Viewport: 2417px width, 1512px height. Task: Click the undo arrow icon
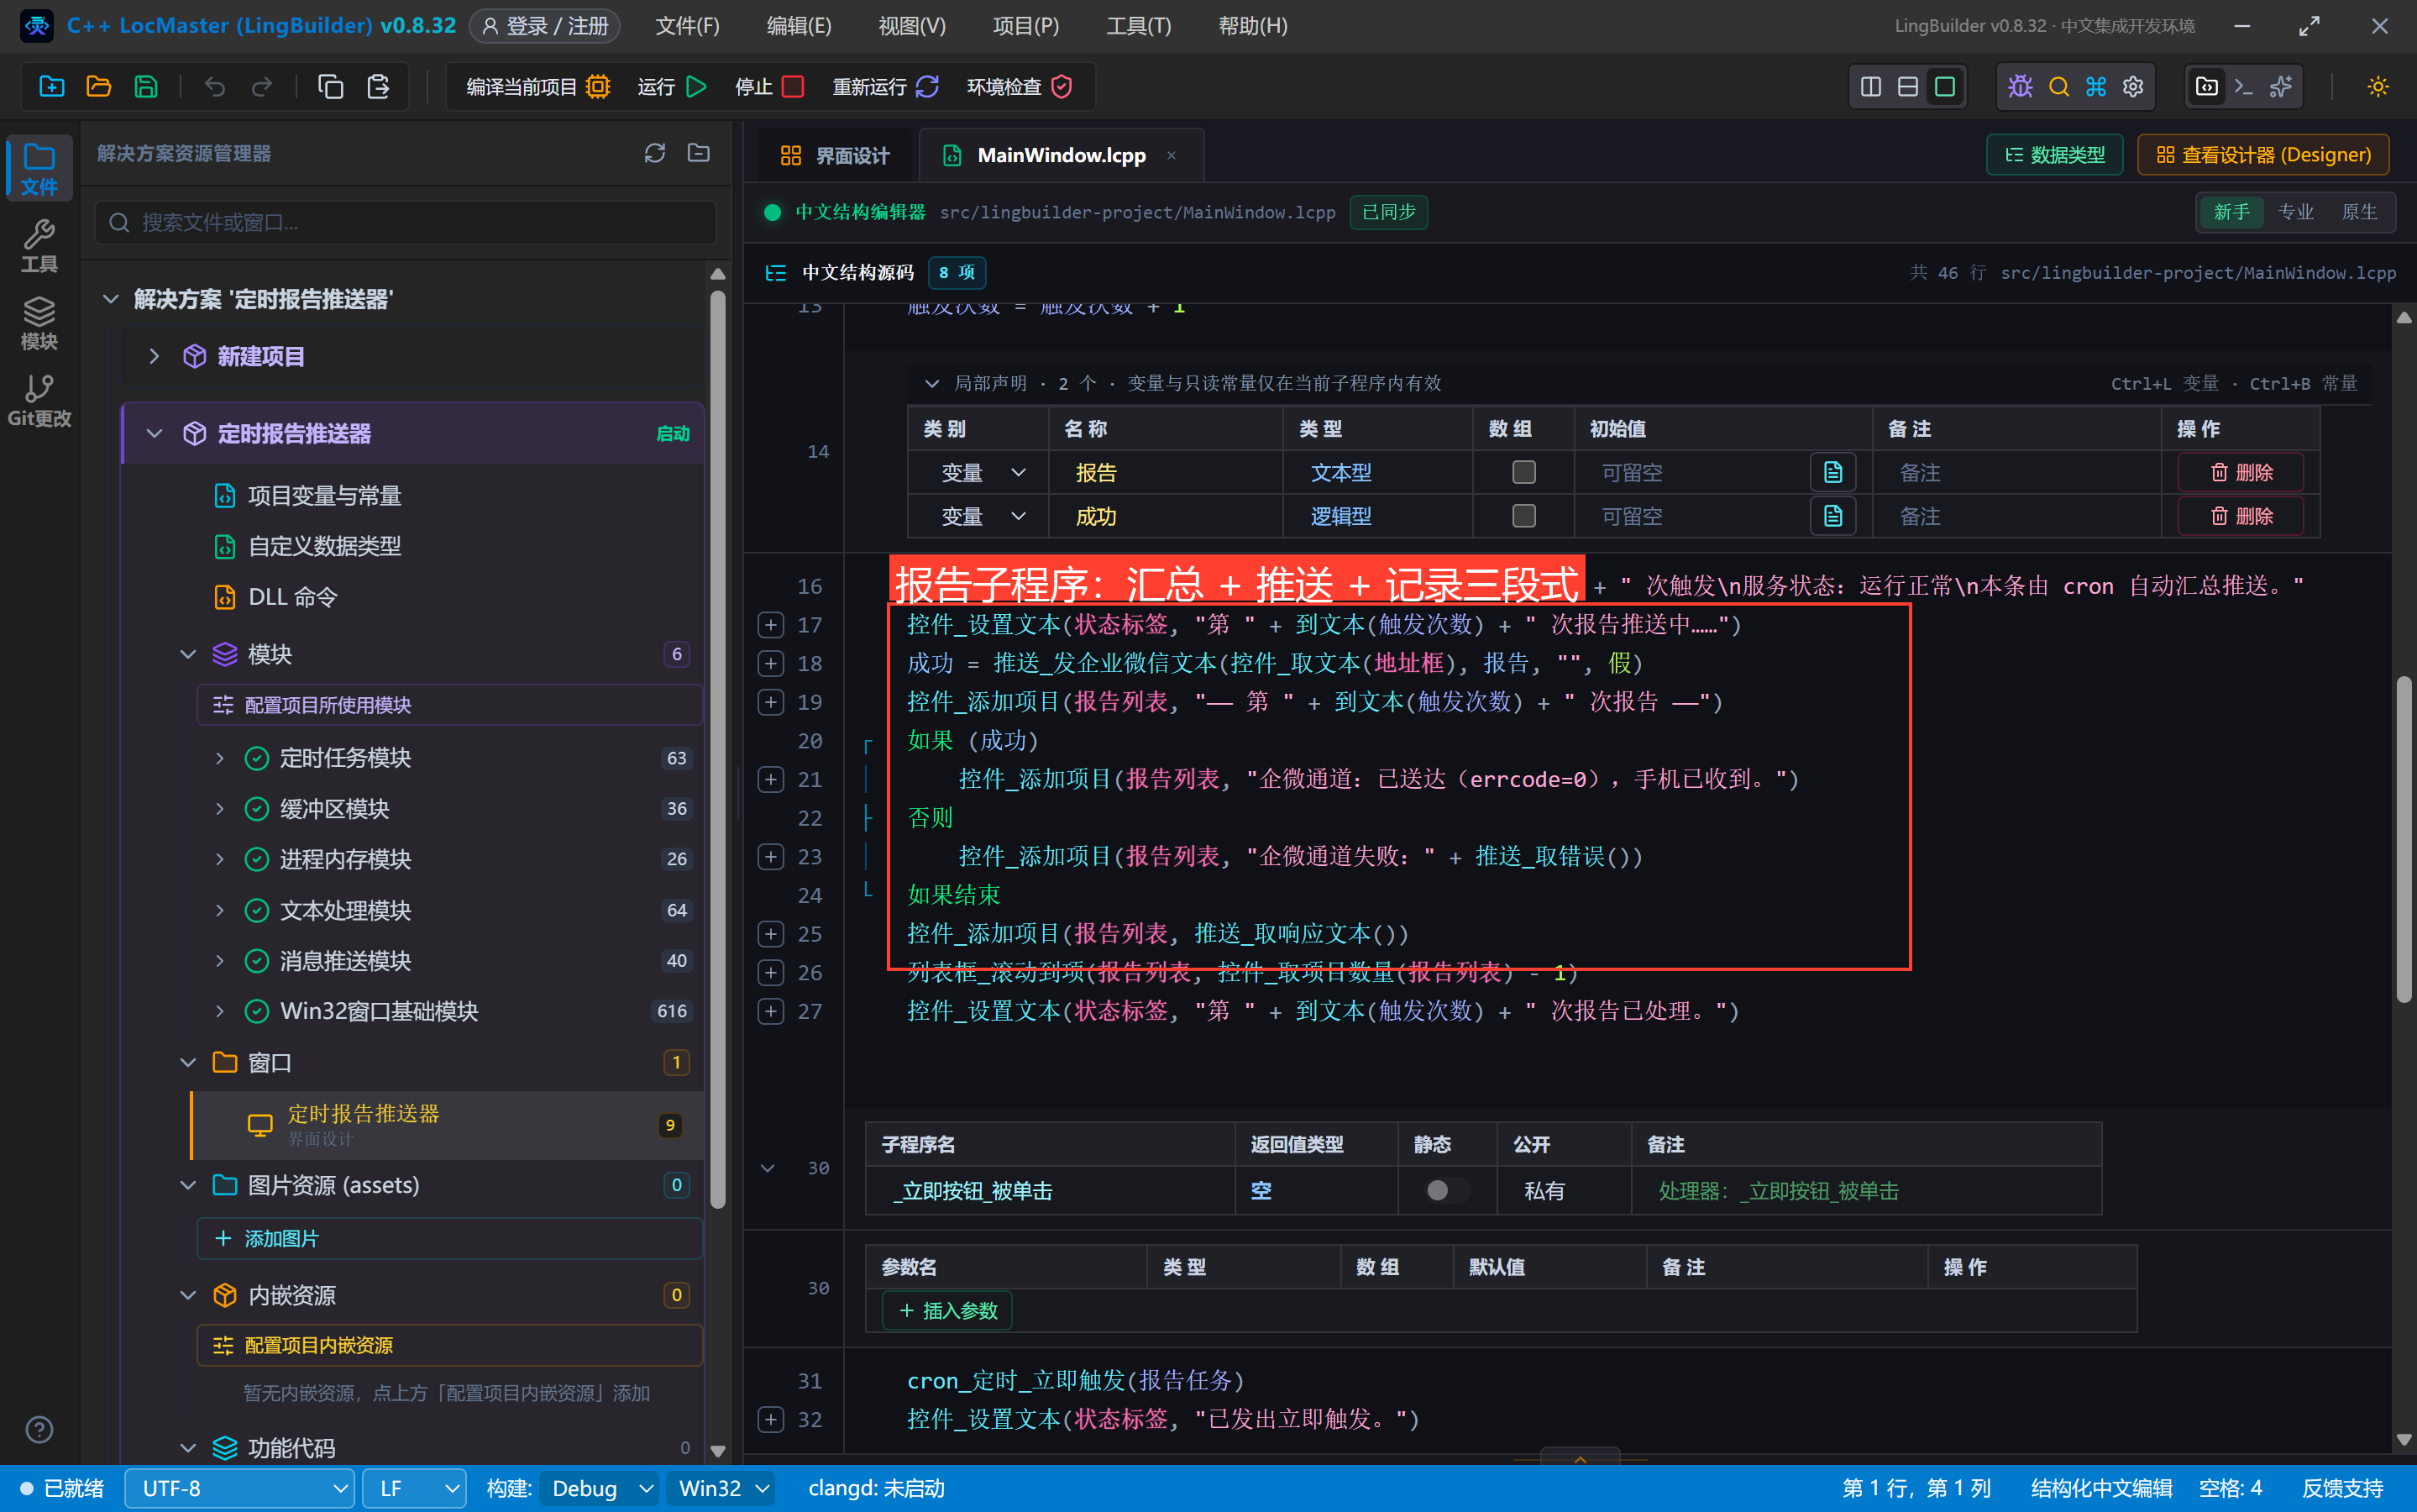pos(214,87)
